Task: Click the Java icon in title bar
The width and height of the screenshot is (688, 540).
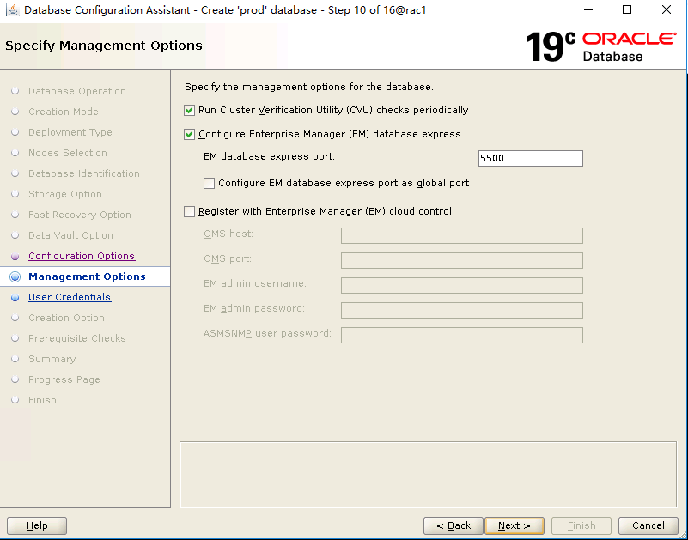Action: pos(13,9)
